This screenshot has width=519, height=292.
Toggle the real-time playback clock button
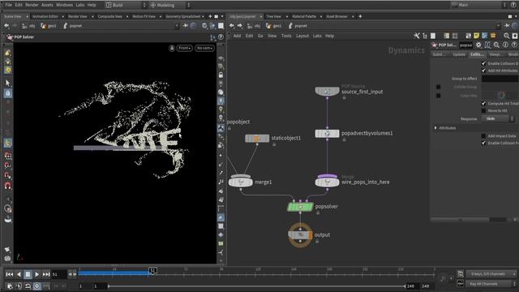pyautogui.click(x=36, y=286)
